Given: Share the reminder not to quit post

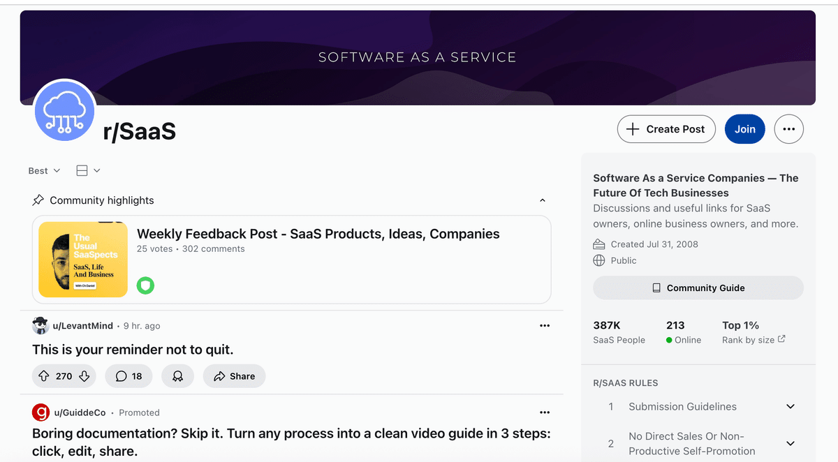Looking at the screenshot, I should [x=234, y=376].
